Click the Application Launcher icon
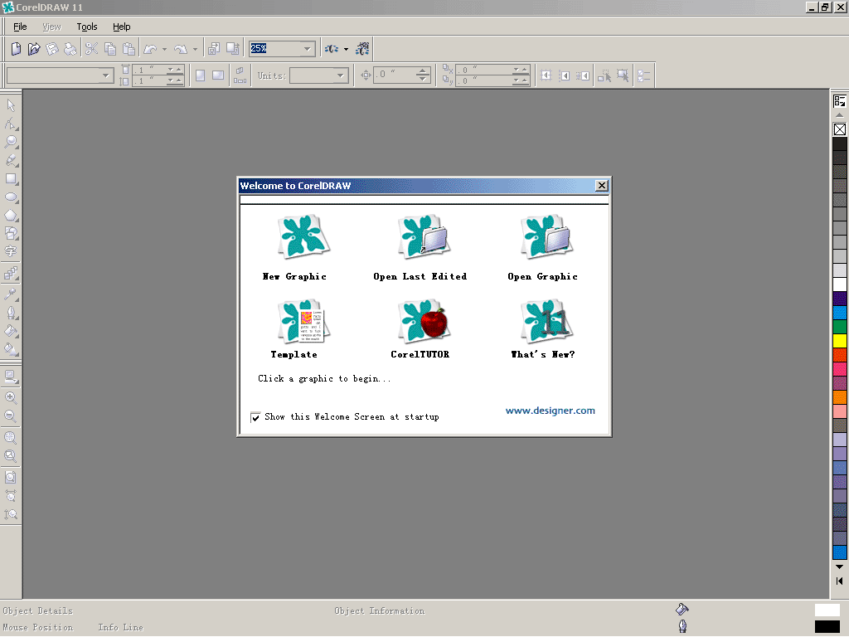The image size is (849, 637). (x=332, y=49)
